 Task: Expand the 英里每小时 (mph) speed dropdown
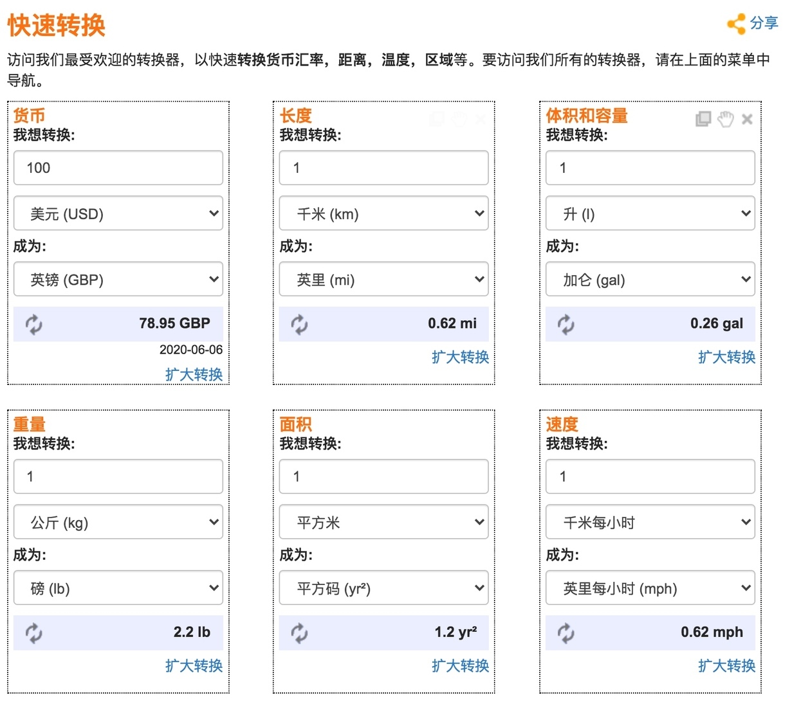coord(650,588)
